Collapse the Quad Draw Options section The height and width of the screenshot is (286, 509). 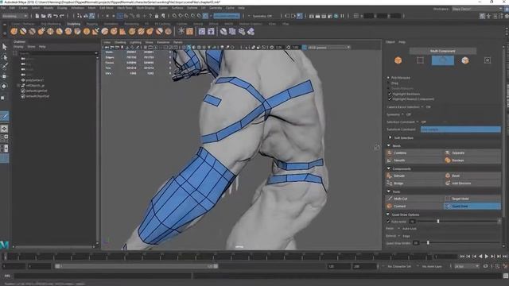click(x=388, y=214)
